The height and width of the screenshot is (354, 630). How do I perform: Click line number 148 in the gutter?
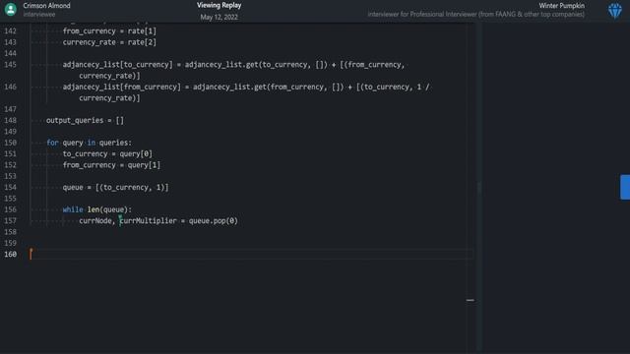(x=10, y=120)
